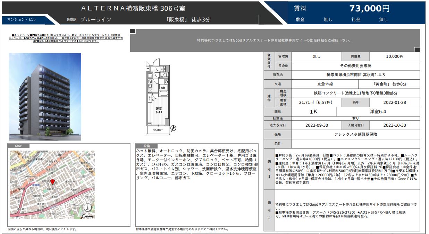Click the "築年" label
This screenshot has height=234, width=429.
[356, 102]
